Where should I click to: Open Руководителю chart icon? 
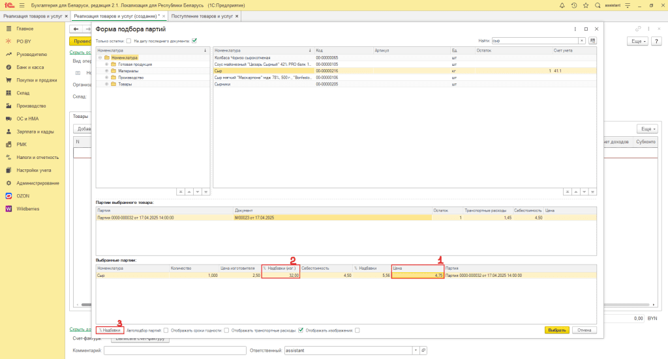tap(8, 55)
